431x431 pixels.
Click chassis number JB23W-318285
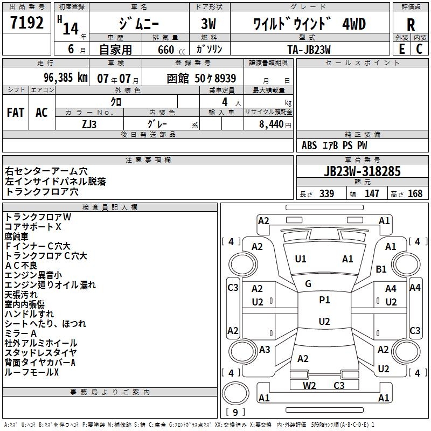362,171
